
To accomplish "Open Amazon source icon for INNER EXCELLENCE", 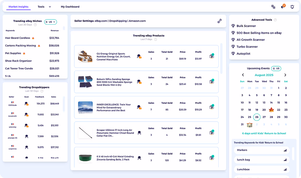I will pos(212,107).
